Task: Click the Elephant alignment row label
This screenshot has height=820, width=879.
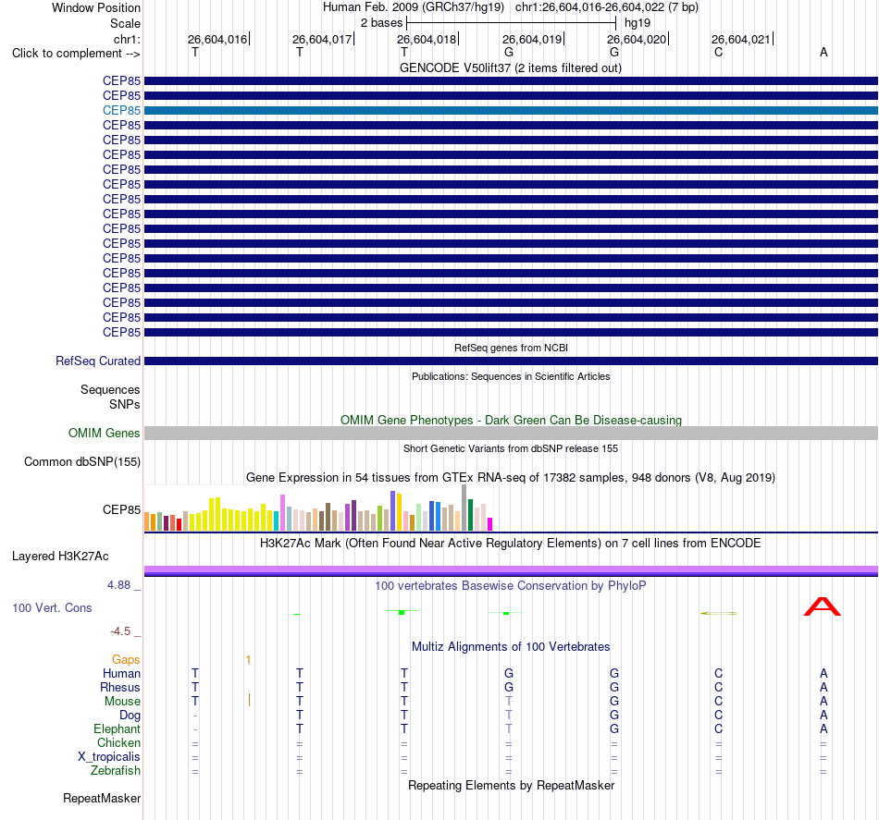Action: coord(117,728)
